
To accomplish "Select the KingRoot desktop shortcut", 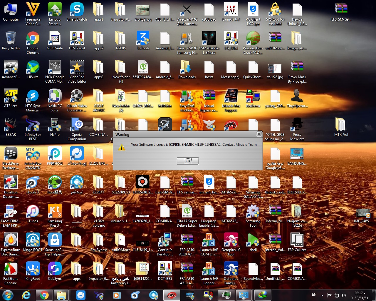I will click(x=33, y=271).
